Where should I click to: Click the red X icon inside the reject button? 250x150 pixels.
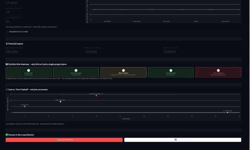coord(176,140)
